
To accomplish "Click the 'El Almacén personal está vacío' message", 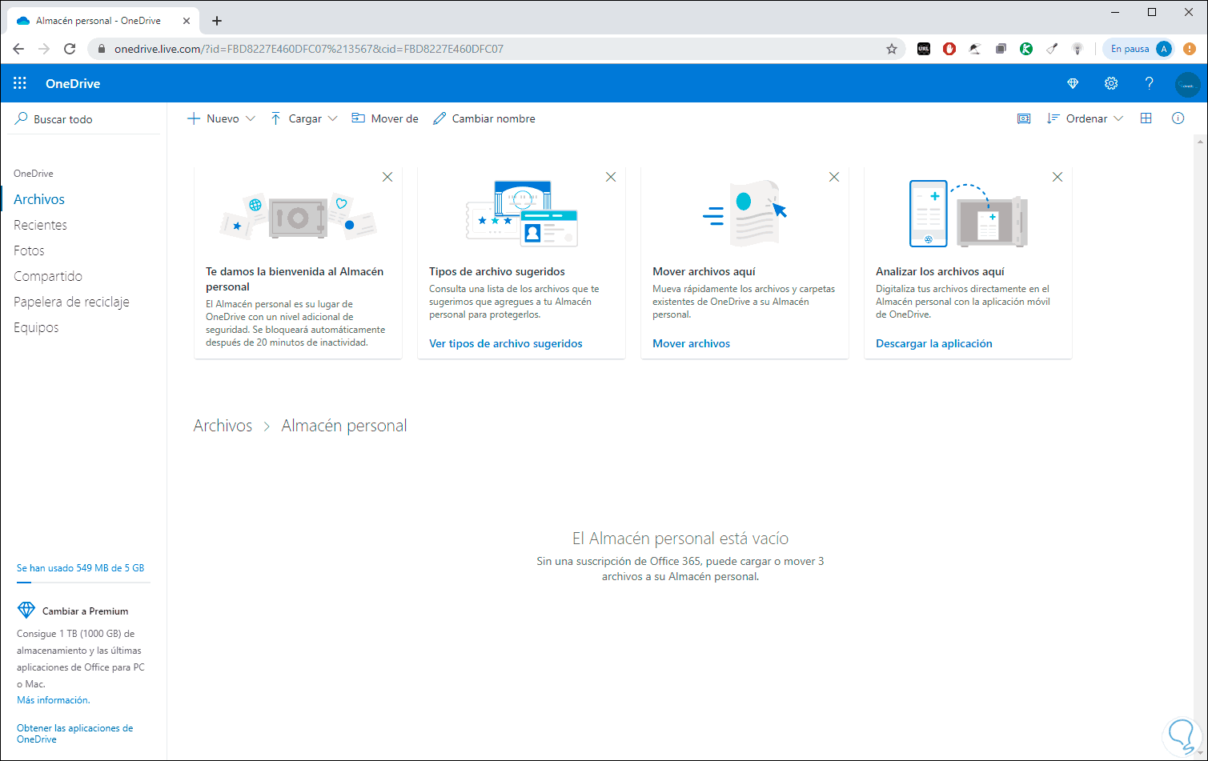I will [680, 539].
